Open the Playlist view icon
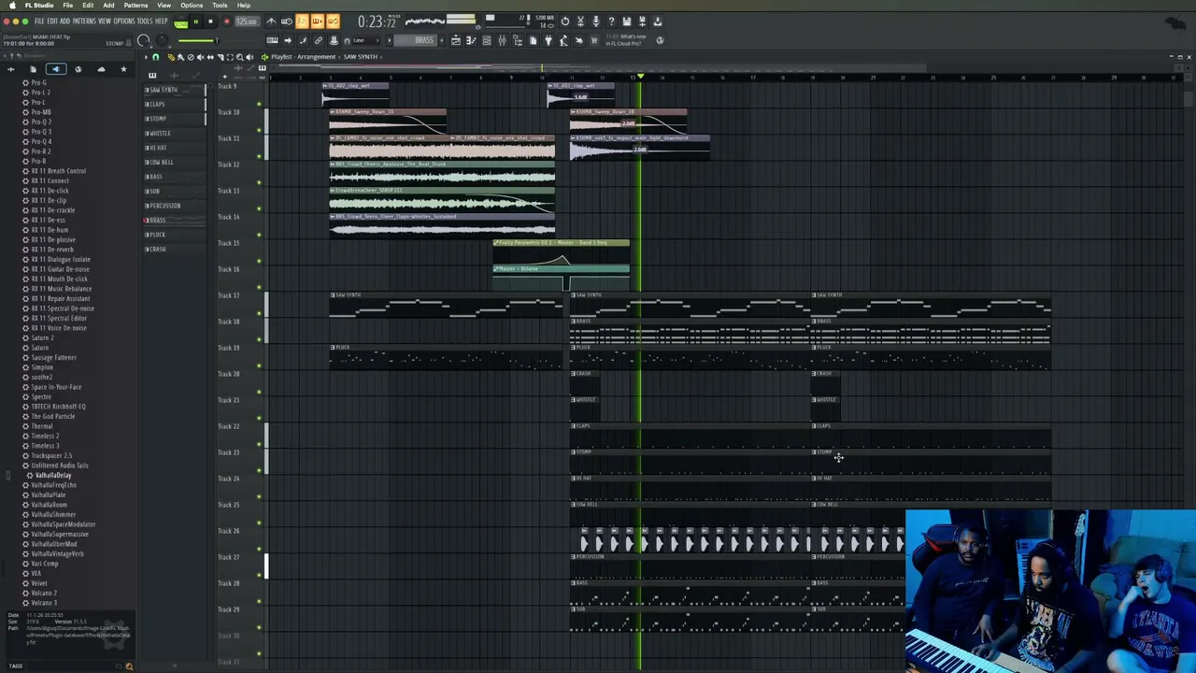 coord(456,40)
